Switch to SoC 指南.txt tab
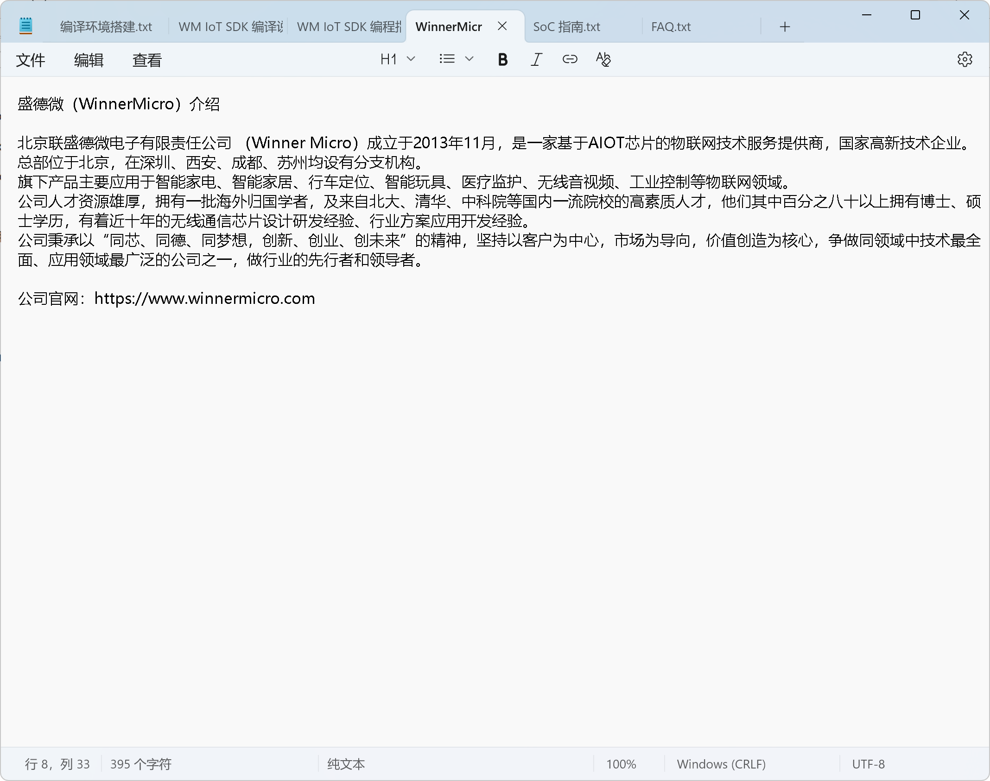Viewport: 990px width, 781px height. point(566,27)
